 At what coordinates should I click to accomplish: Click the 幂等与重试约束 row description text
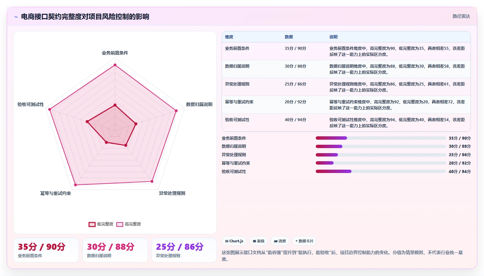pos(397,105)
